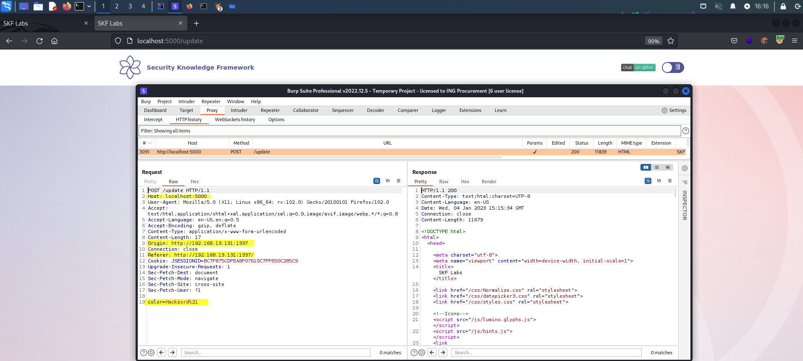The width and height of the screenshot is (803, 361).
Task: Click the 90% zoom reset button
Action: tap(653, 41)
